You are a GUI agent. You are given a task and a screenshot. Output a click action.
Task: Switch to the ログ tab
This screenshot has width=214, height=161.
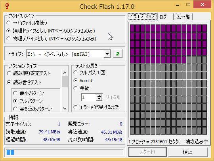166,17
